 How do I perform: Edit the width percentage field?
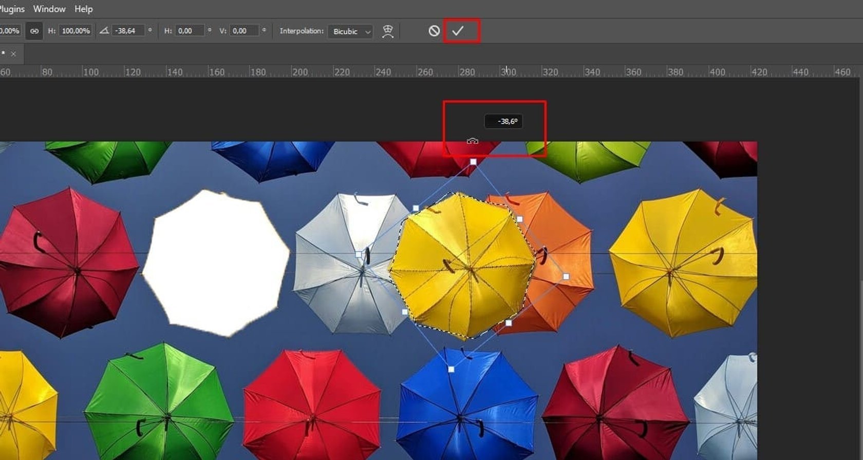point(10,31)
